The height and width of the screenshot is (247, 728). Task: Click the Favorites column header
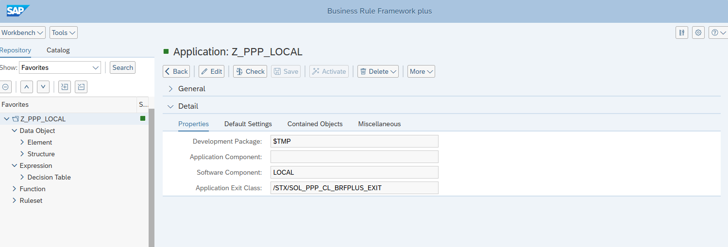click(68, 104)
